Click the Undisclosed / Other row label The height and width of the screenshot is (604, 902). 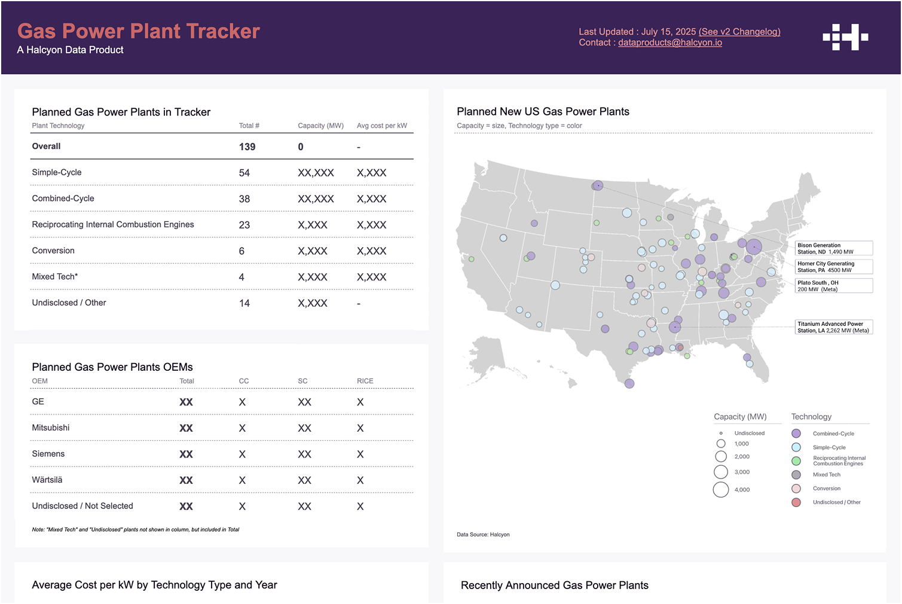point(69,303)
